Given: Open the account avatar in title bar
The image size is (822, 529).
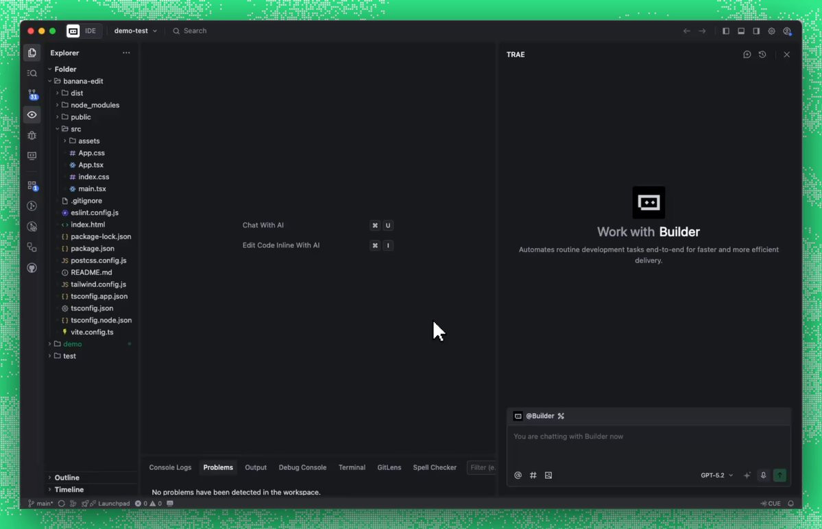Looking at the screenshot, I should point(788,31).
